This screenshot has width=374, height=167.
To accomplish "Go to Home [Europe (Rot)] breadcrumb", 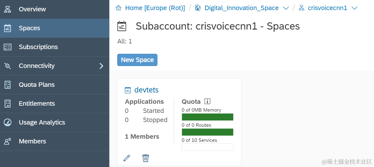I will click(155, 8).
